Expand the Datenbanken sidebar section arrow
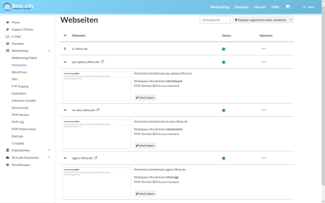325x203 pixels. (x=49, y=150)
